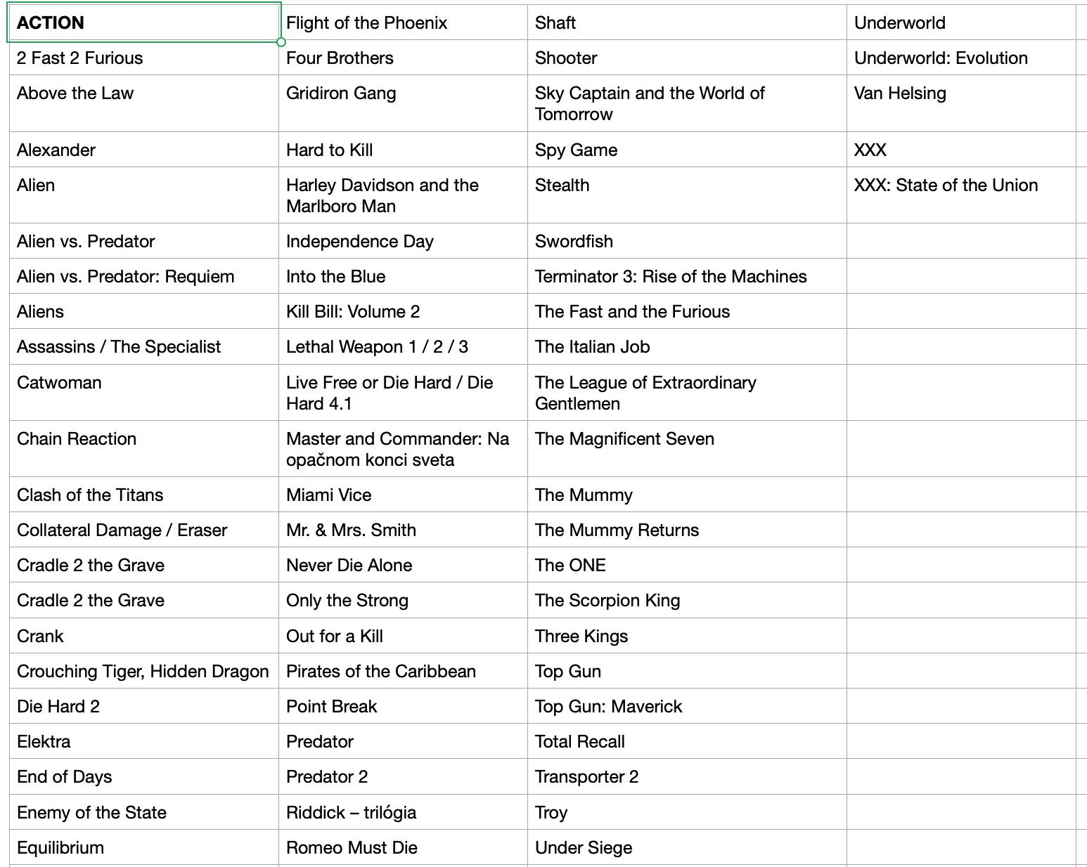The image size is (1087, 867).
Task: Select the 'Independence Day' cell
Action: coord(402,241)
